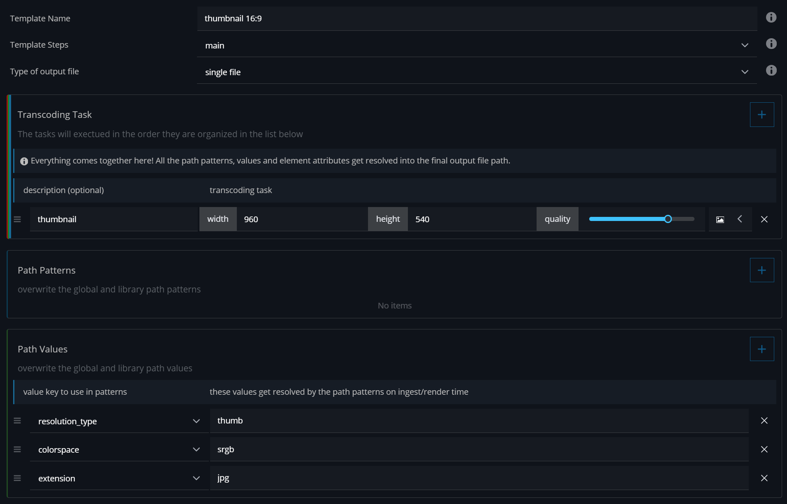Add a new Path Value with plus

[x=762, y=349]
